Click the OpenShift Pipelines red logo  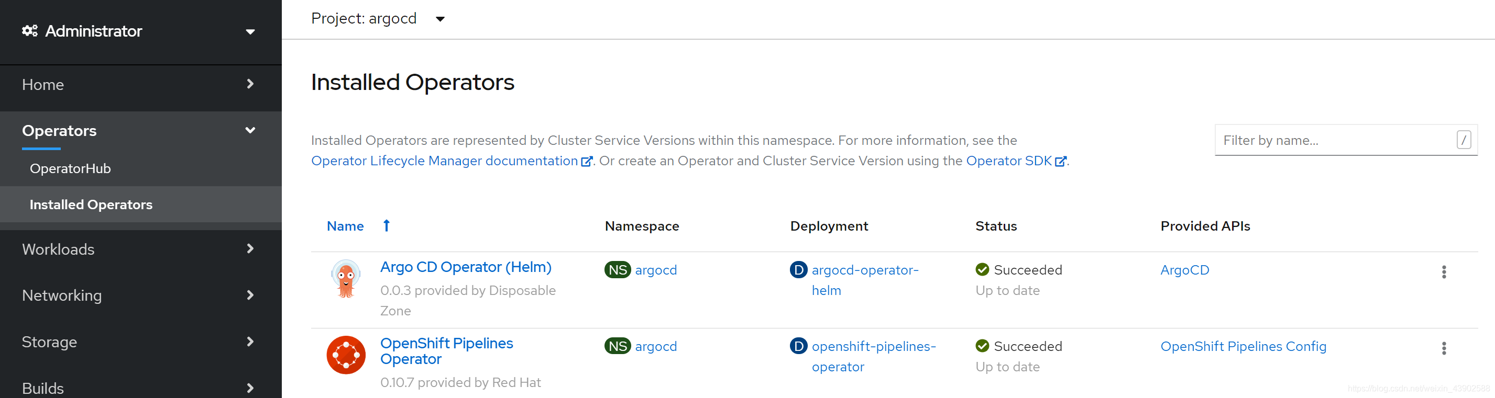click(346, 355)
